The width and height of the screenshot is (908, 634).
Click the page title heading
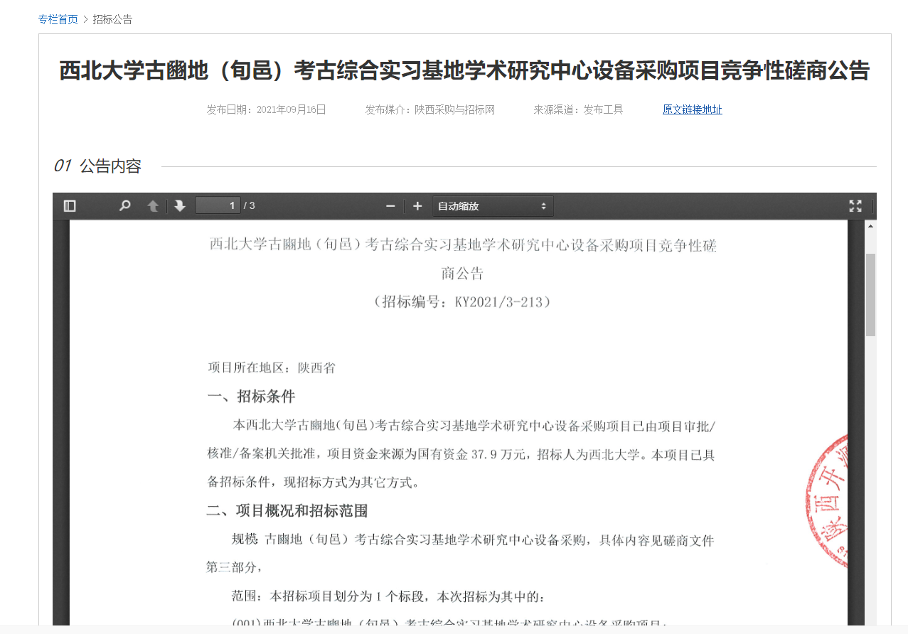464,71
